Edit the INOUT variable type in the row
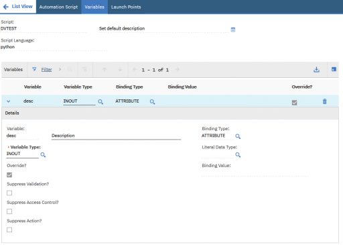 click(x=79, y=101)
